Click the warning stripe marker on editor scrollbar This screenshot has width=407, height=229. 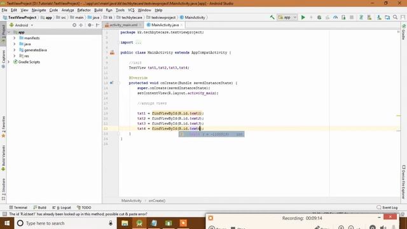[399, 116]
